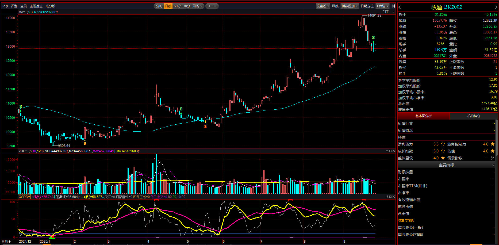Select the 30分 timeframe
This screenshot has height=245, width=499.
[186, 6]
